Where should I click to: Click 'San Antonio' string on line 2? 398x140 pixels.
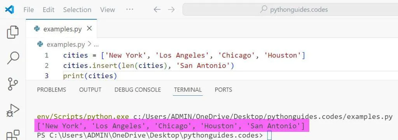point(204,66)
